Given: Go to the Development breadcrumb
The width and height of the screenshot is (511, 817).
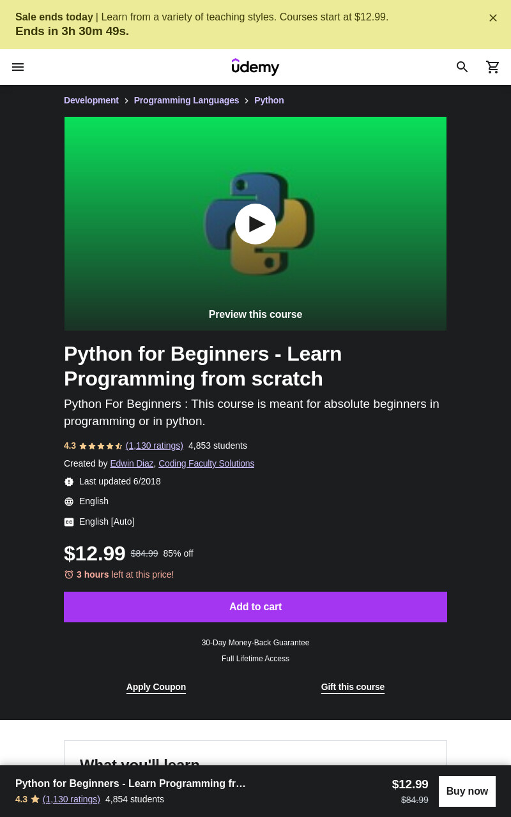Looking at the screenshot, I should pyautogui.click(x=91, y=100).
